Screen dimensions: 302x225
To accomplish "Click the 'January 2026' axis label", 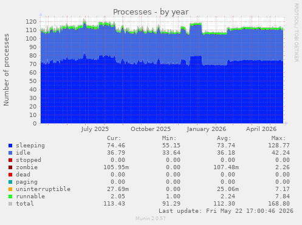I will tap(207, 129).
